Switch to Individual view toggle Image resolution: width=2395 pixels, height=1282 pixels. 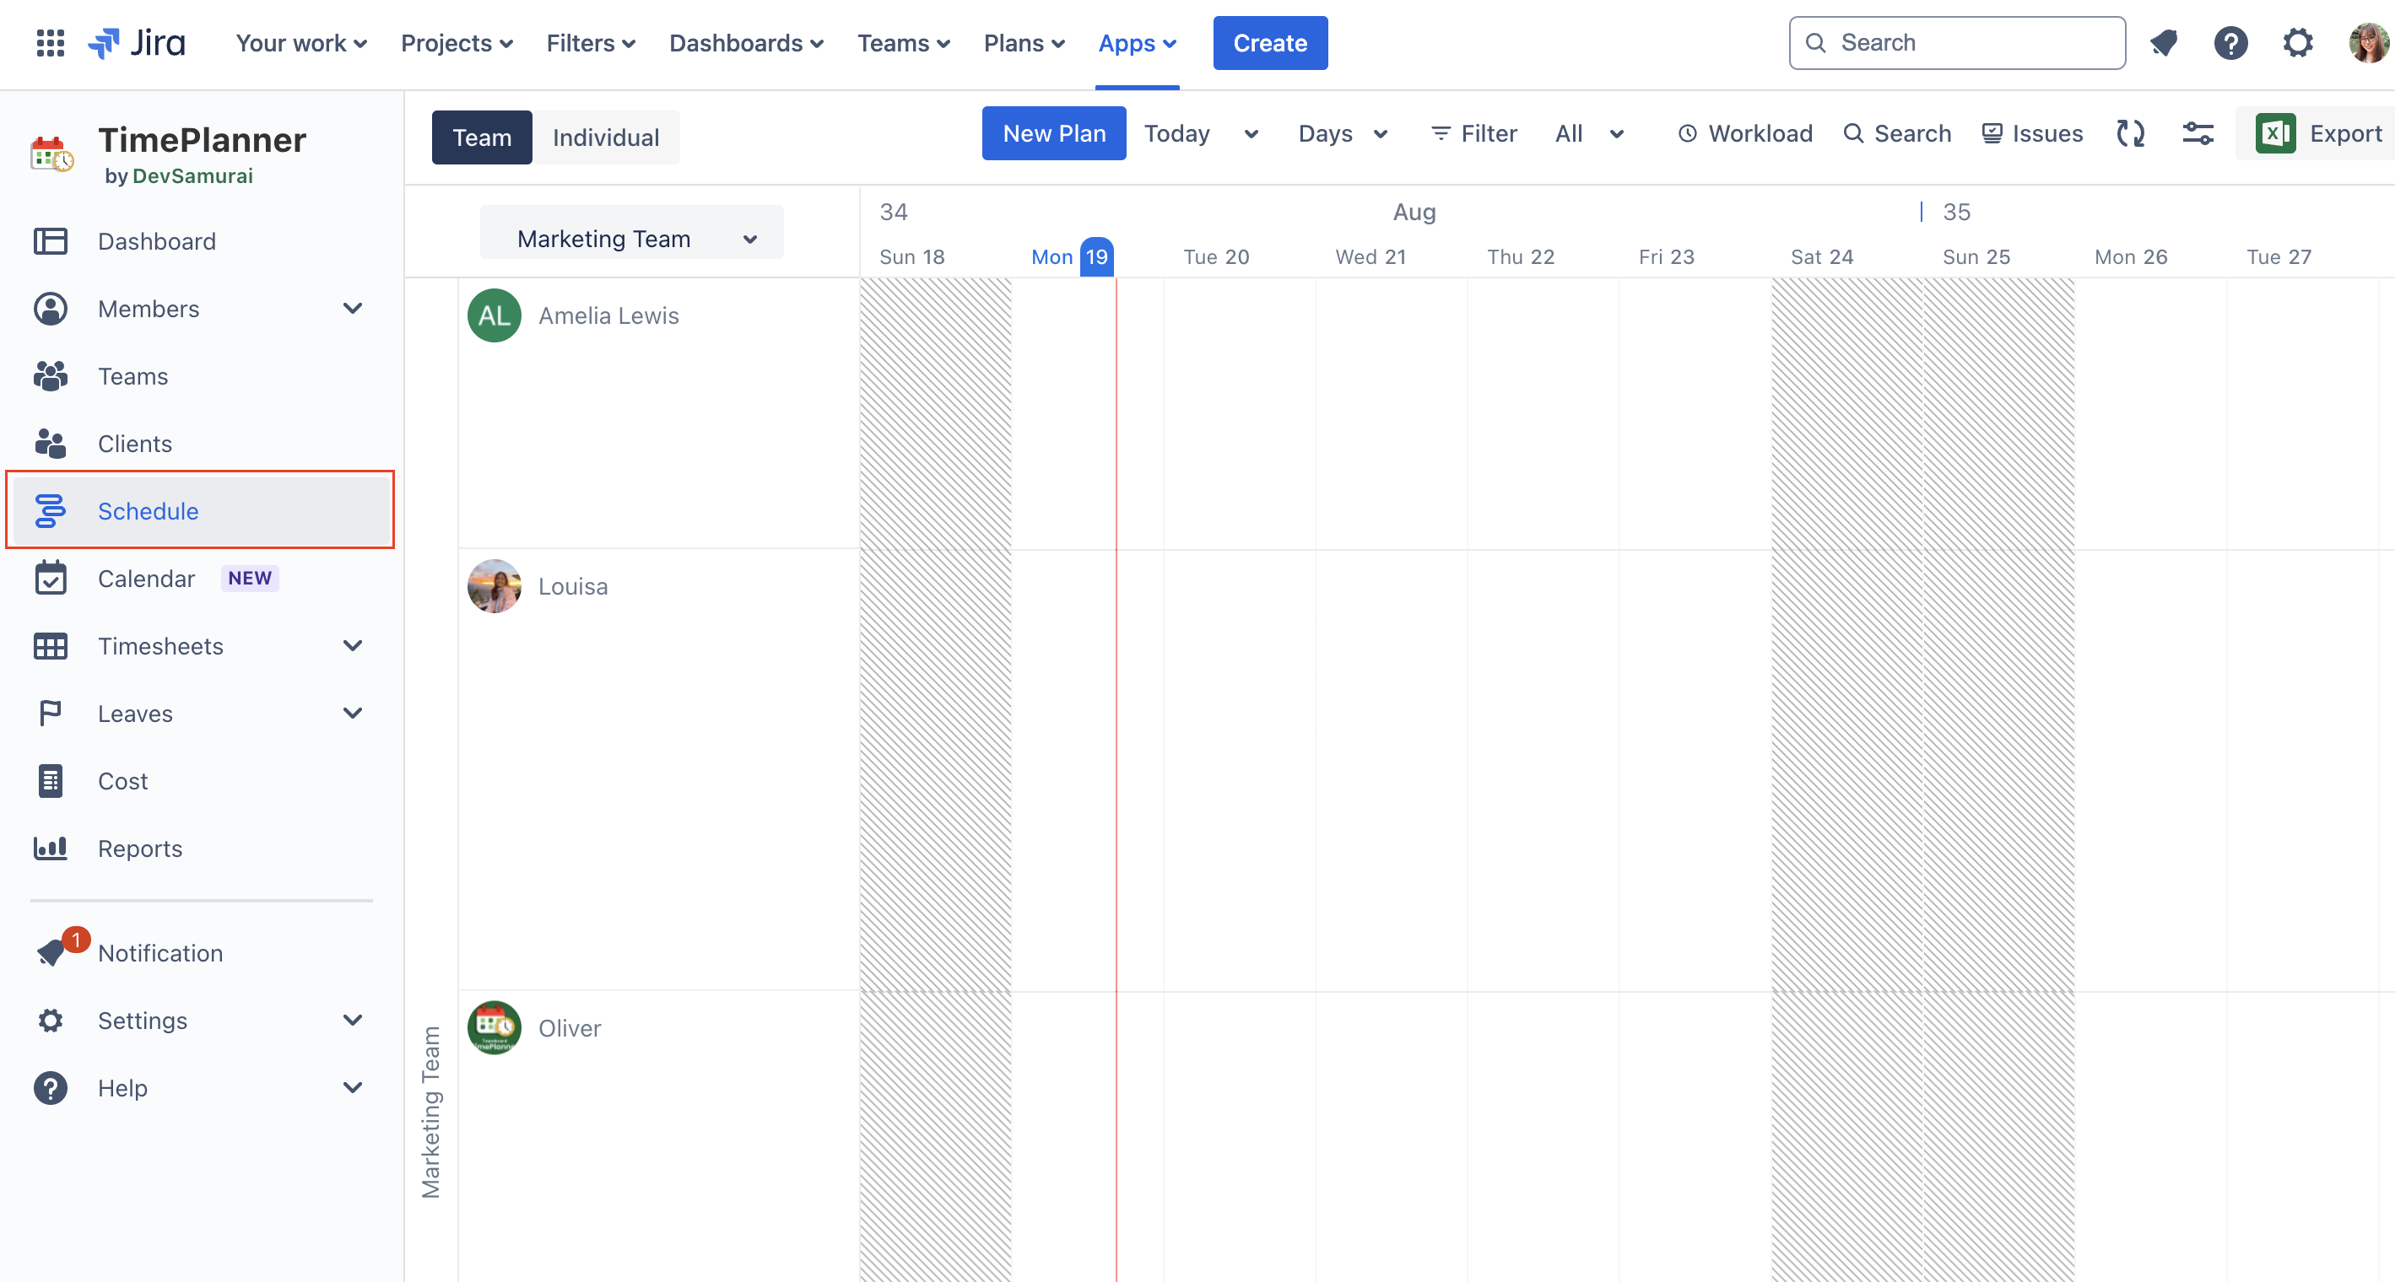tap(605, 136)
